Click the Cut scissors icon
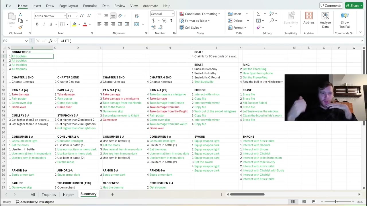Image resolution: width=367 pixels, height=206 pixels. (20, 14)
